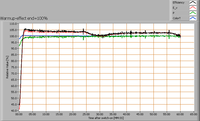Select the E_v legend label
This screenshot has width=200, height=121.
[x=174, y=8]
